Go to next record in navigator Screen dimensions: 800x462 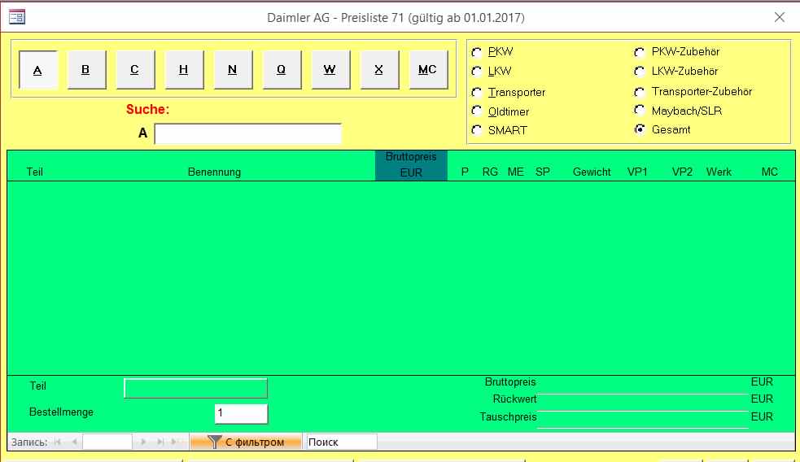(x=143, y=442)
